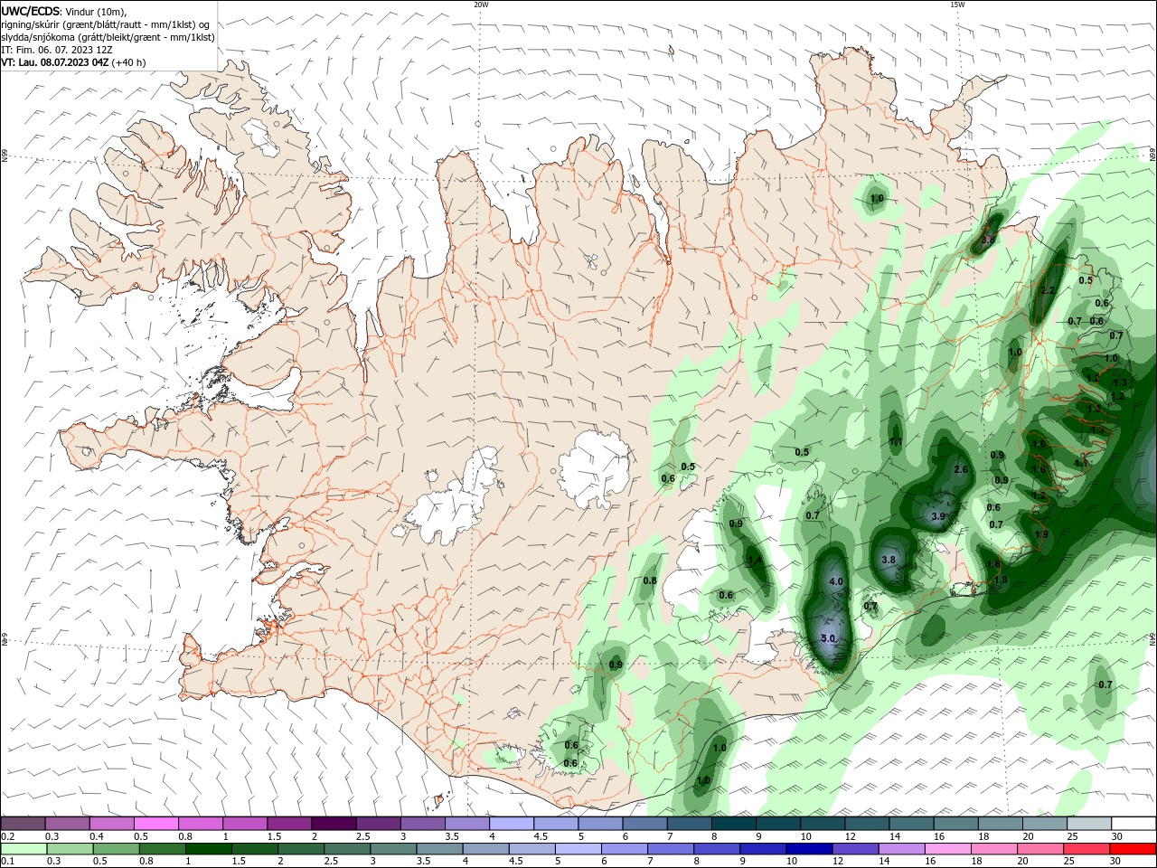Click the 'Vindur (10m)' header text
Viewport: 1157px width, 868px height.
97,11
